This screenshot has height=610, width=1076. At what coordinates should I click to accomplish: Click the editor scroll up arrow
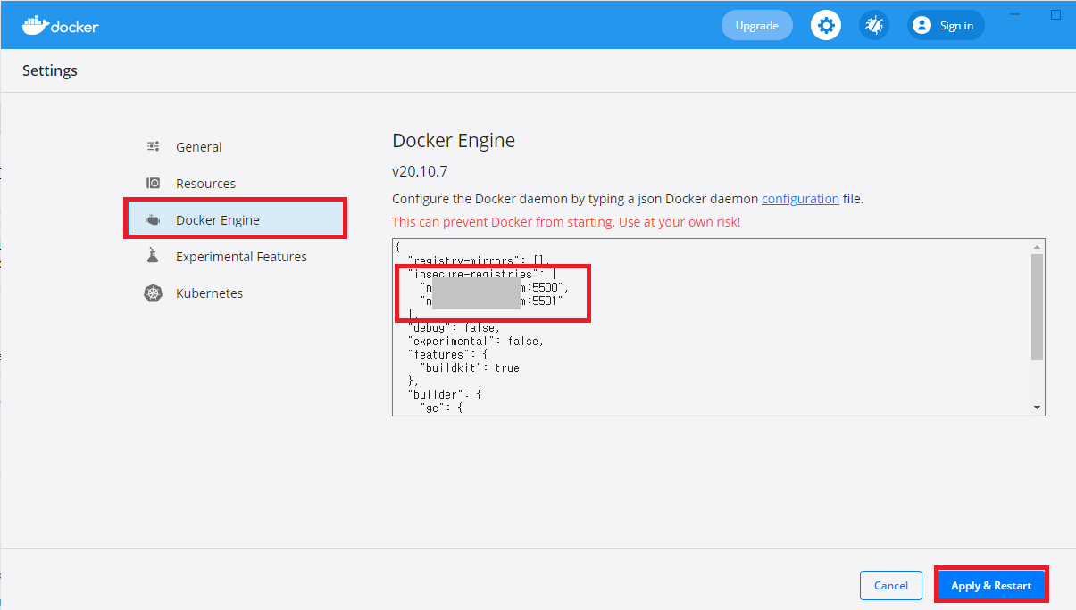pos(1037,246)
